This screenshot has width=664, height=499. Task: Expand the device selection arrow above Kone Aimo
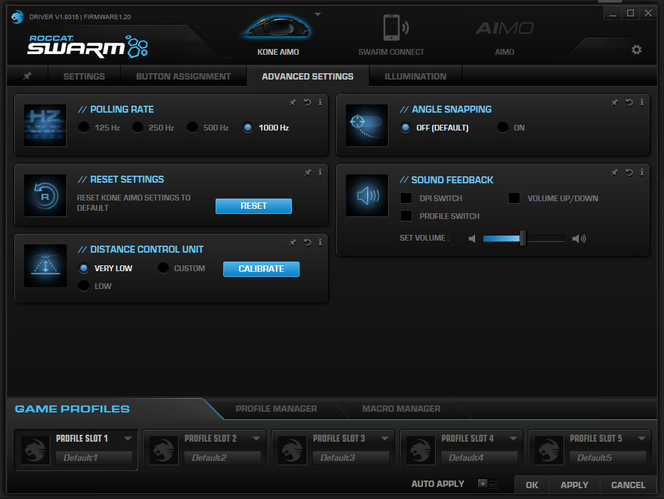[317, 15]
